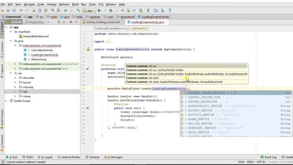Expand the folded import block
The image size is (293, 165).
93,42
